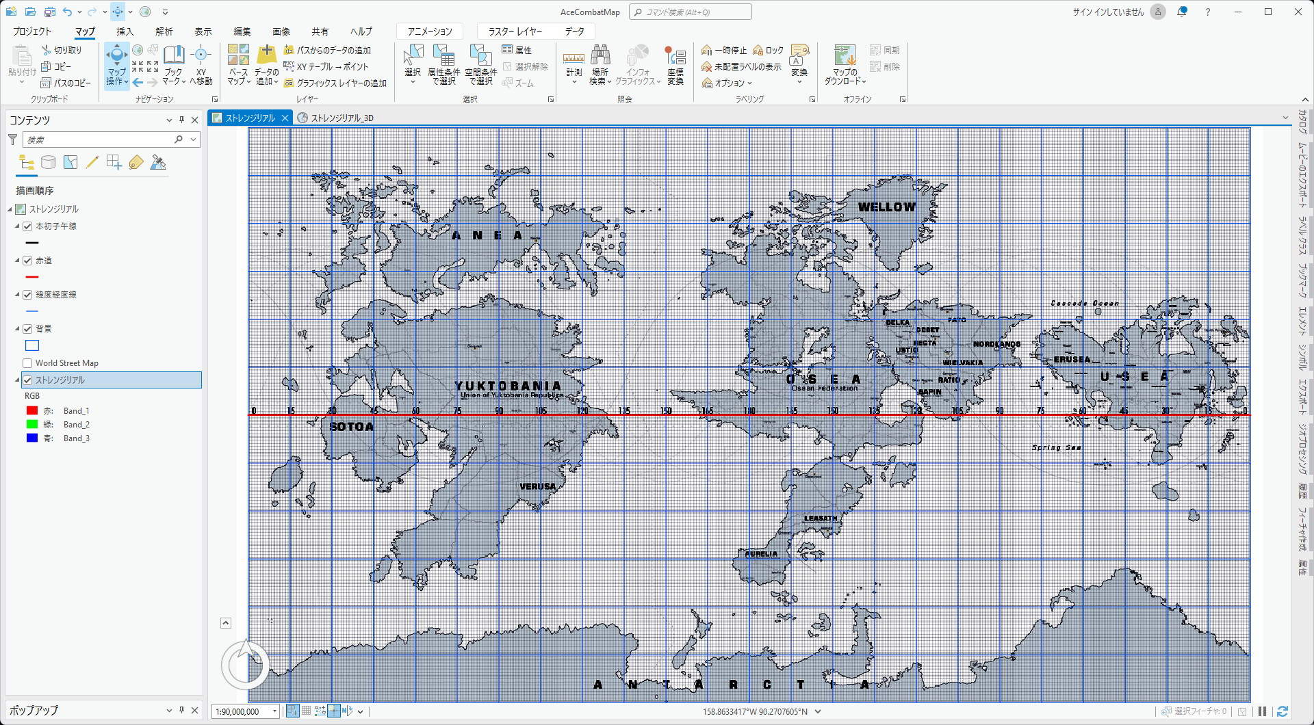Image resolution: width=1314 pixels, height=725 pixels.
Task: Open 空間条件で選択 tool
Action: pos(481,65)
